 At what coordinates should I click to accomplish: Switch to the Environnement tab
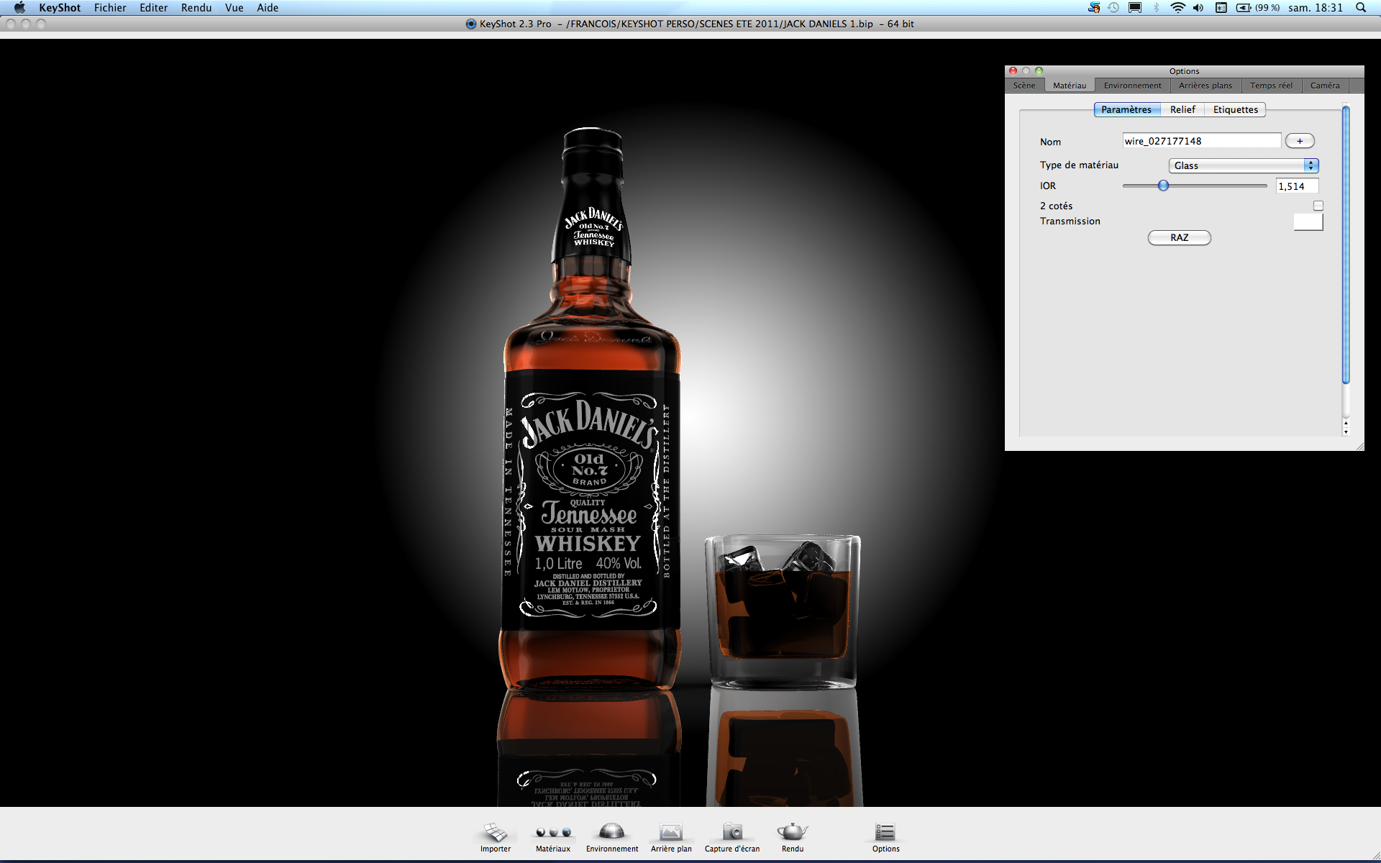tap(1132, 86)
